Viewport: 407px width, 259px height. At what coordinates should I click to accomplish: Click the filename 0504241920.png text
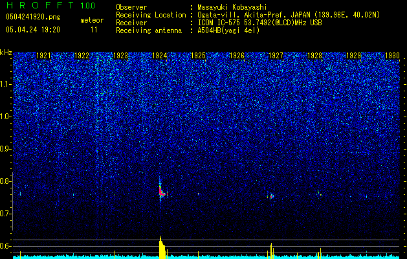(x=33, y=17)
